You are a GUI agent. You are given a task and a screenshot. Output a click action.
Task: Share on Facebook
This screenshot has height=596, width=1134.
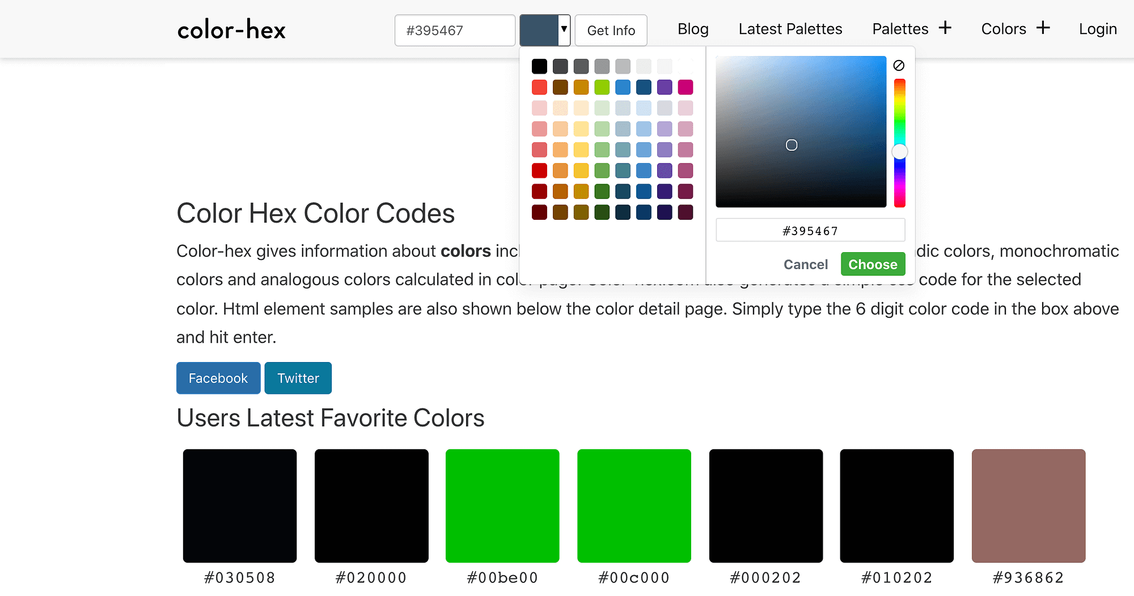[x=218, y=378]
